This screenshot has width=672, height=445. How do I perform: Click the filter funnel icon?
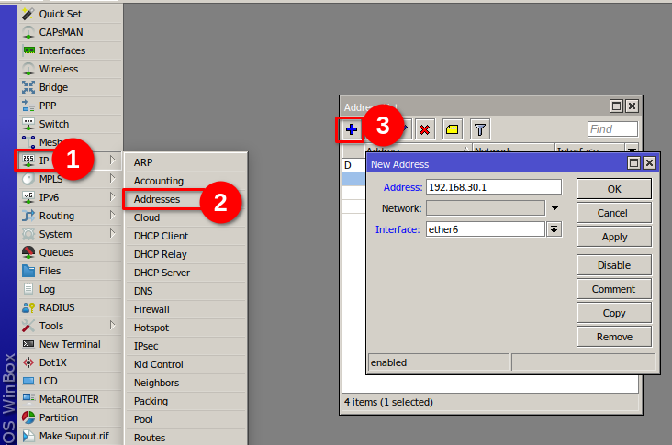click(x=479, y=129)
